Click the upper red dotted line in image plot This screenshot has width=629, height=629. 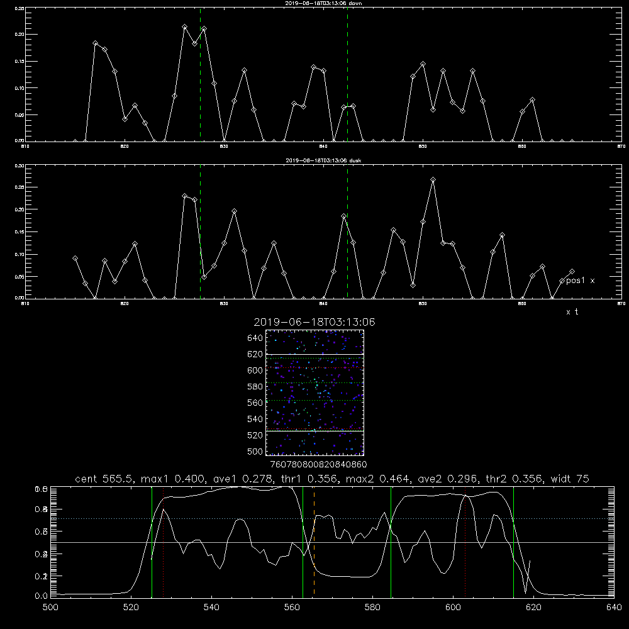tap(315, 367)
